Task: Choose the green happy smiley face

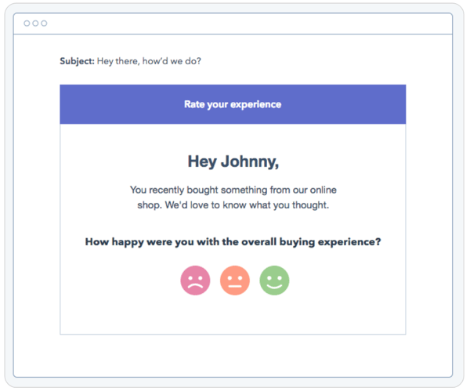Action: 274,280
